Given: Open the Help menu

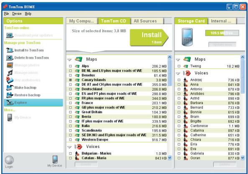Looking at the screenshot, I should pyautogui.click(x=28, y=14).
